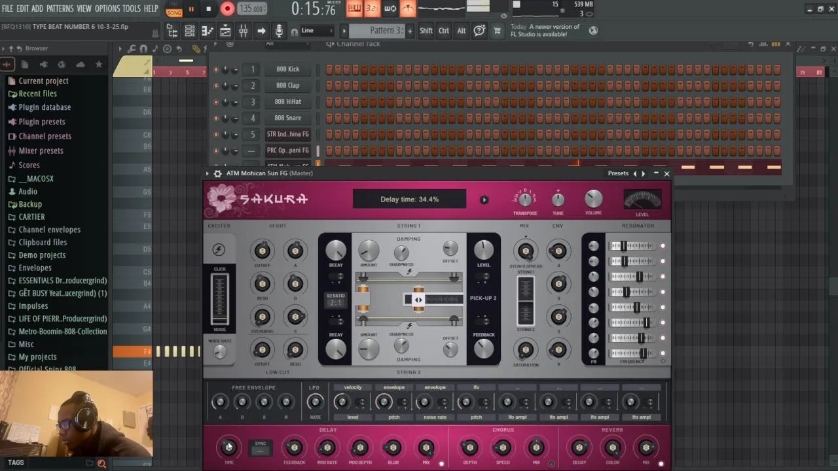838x471 pixels.
Task: Open the TOOLS menu
Action: pos(132,9)
